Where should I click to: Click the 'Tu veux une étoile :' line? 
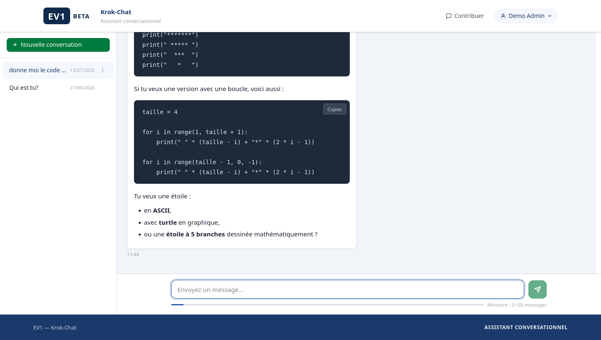[x=162, y=196]
